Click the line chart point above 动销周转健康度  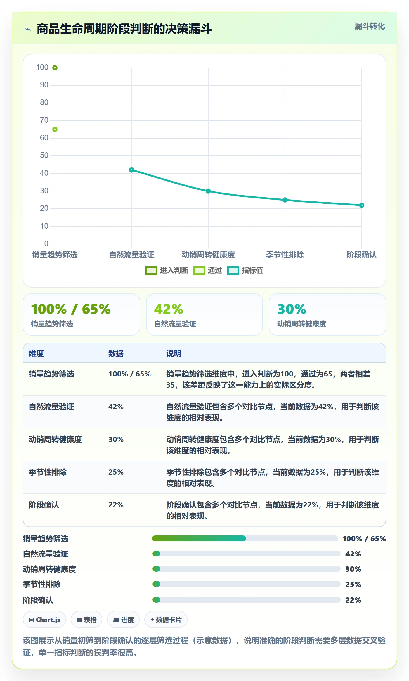click(208, 191)
